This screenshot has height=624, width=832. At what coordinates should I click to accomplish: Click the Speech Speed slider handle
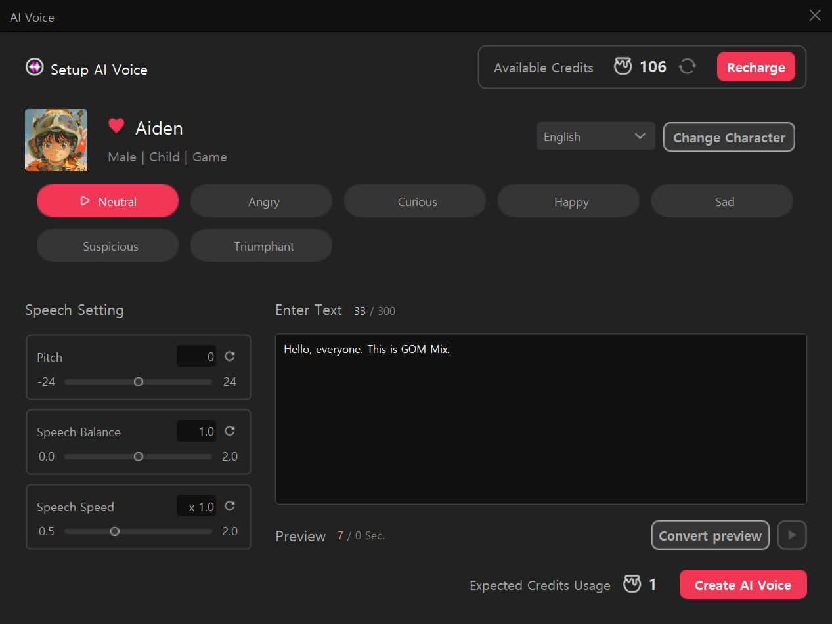click(x=115, y=531)
